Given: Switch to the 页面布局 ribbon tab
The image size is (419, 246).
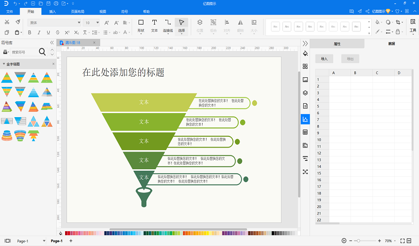Looking at the screenshot, I should pos(78,11).
